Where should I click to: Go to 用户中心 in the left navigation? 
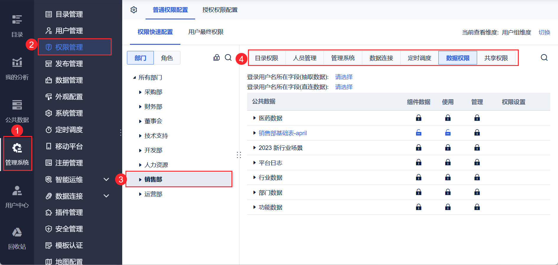tap(17, 196)
